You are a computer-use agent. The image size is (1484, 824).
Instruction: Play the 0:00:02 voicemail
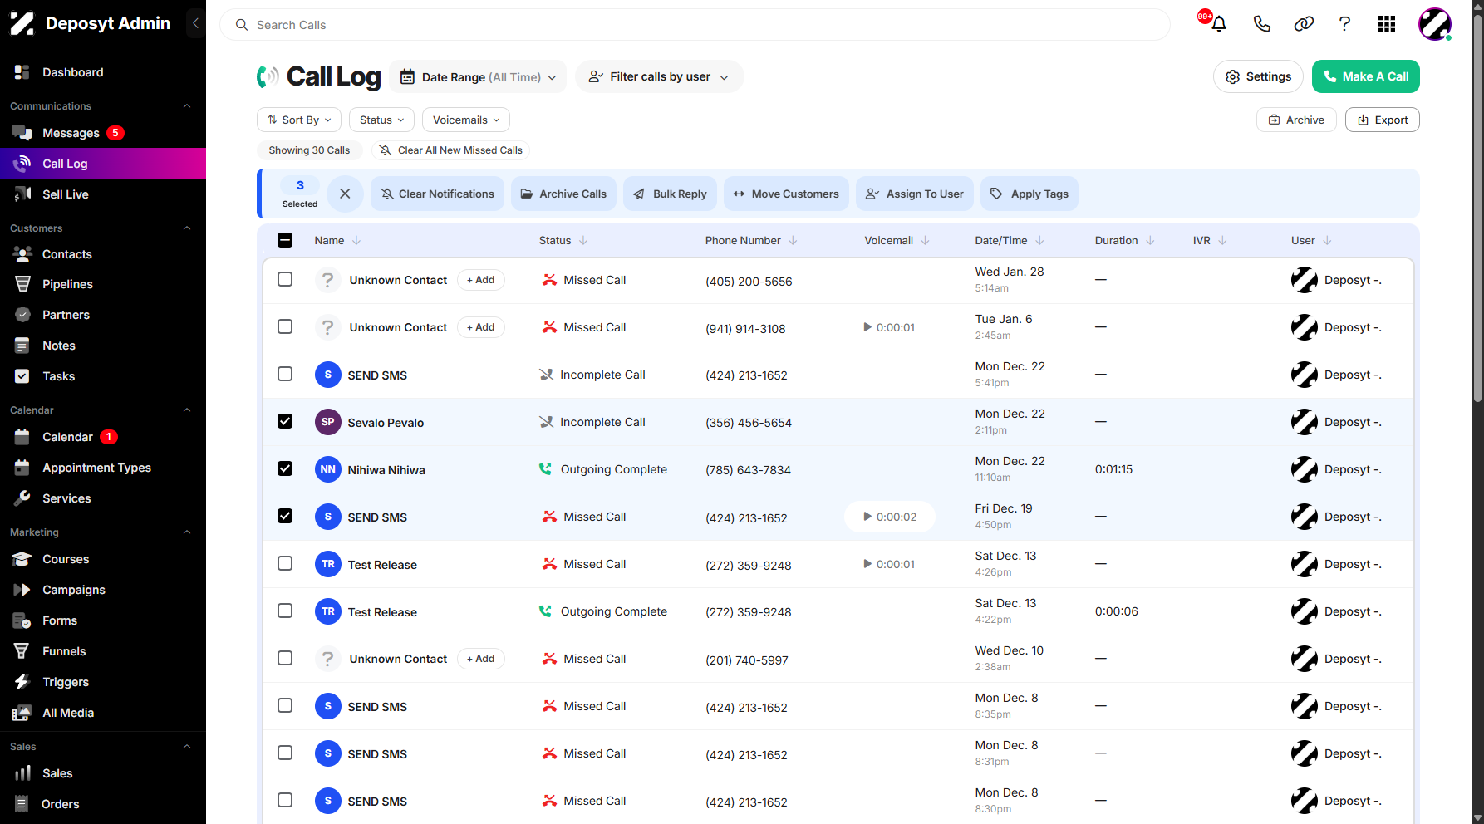pos(889,517)
